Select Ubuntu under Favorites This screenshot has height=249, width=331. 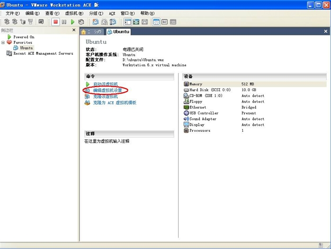[27, 48]
